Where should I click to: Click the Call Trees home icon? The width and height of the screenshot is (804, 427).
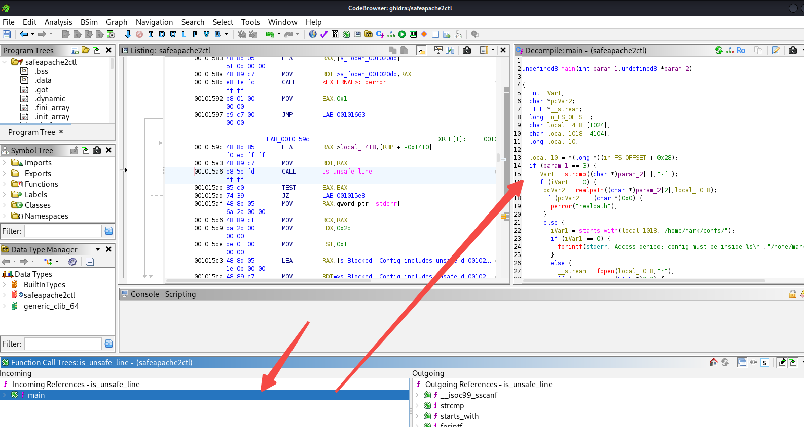[714, 362]
